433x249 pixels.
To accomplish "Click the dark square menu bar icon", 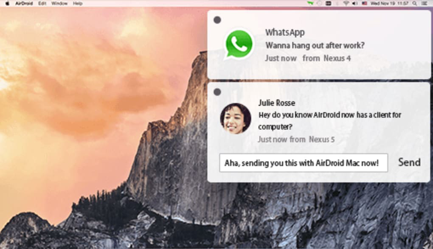I will pyautogui.click(x=328, y=3).
